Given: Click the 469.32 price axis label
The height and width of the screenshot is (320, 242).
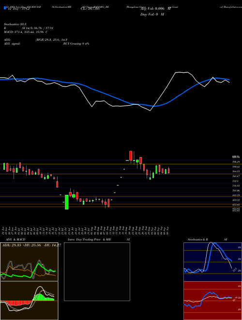Looking at the screenshot, I should pyautogui.click(x=236, y=200).
